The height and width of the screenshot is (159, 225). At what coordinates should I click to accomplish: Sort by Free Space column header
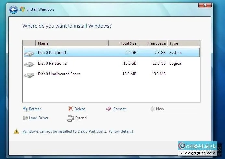click(x=153, y=43)
